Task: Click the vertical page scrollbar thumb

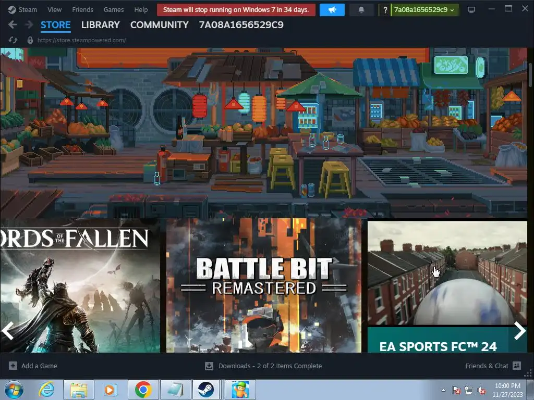Action: pyautogui.click(x=530, y=74)
